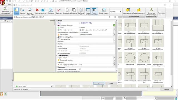Collapse the Общие section
Viewport: 178px width, 100px height.
pyautogui.click(x=56, y=21)
